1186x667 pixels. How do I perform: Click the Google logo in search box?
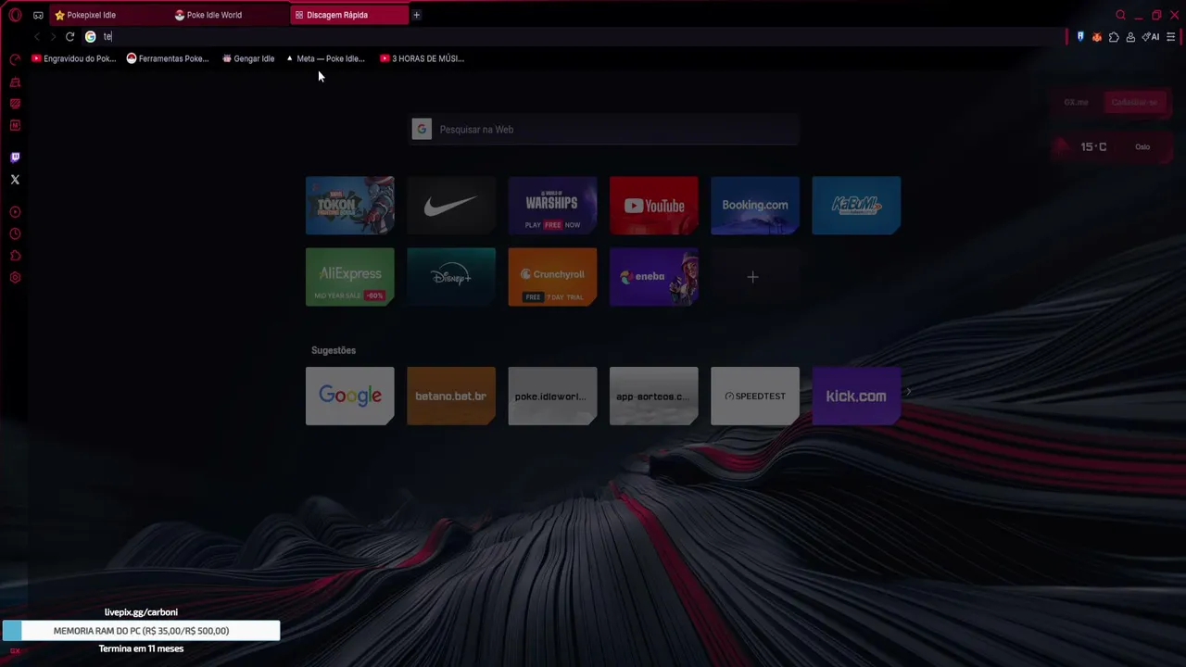422,130
